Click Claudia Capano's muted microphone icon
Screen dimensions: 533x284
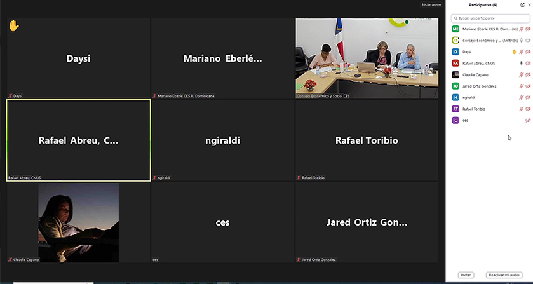coord(522,74)
